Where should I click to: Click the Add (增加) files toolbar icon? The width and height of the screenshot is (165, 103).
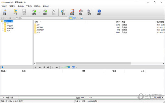coord(34,12)
